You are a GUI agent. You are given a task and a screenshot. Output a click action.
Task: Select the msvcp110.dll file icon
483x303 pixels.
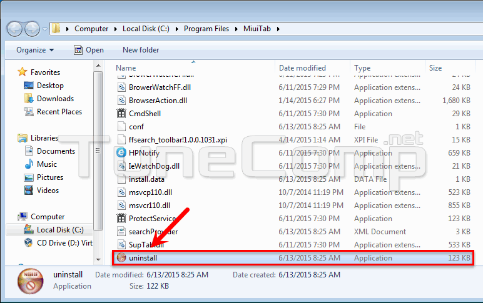[121, 192]
